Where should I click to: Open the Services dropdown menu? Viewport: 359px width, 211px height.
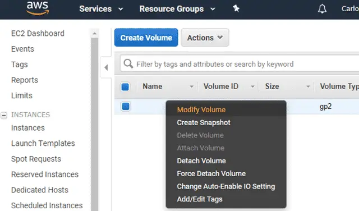(101, 9)
